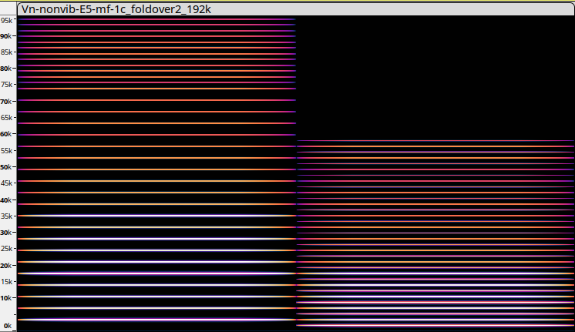The image size is (575, 332).
Task: Click the 0k label at axis bottom
Action: (x=7, y=326)
